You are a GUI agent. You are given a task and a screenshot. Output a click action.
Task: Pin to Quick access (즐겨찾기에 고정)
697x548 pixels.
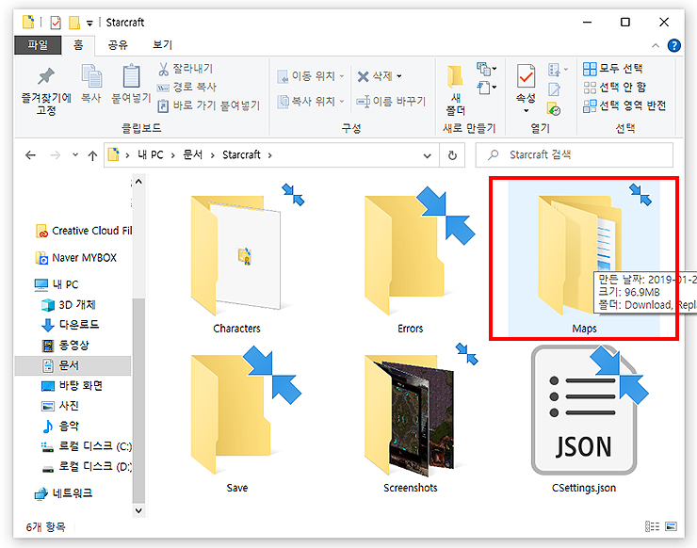pyautogui.click(x=46, y=91)
